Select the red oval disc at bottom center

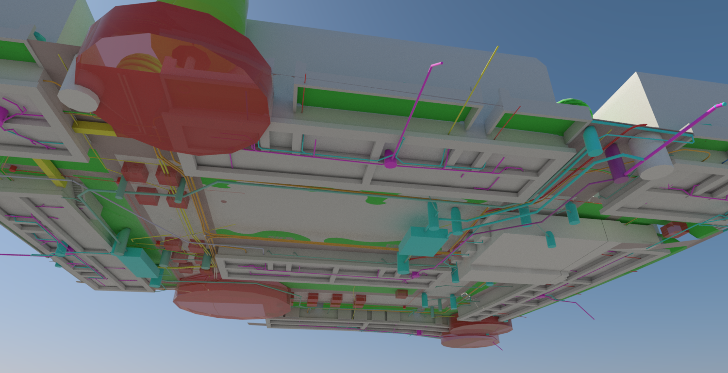point(232,299)
